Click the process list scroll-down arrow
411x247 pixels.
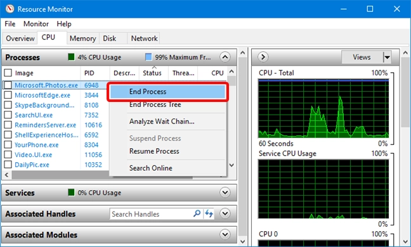[232, 165]
